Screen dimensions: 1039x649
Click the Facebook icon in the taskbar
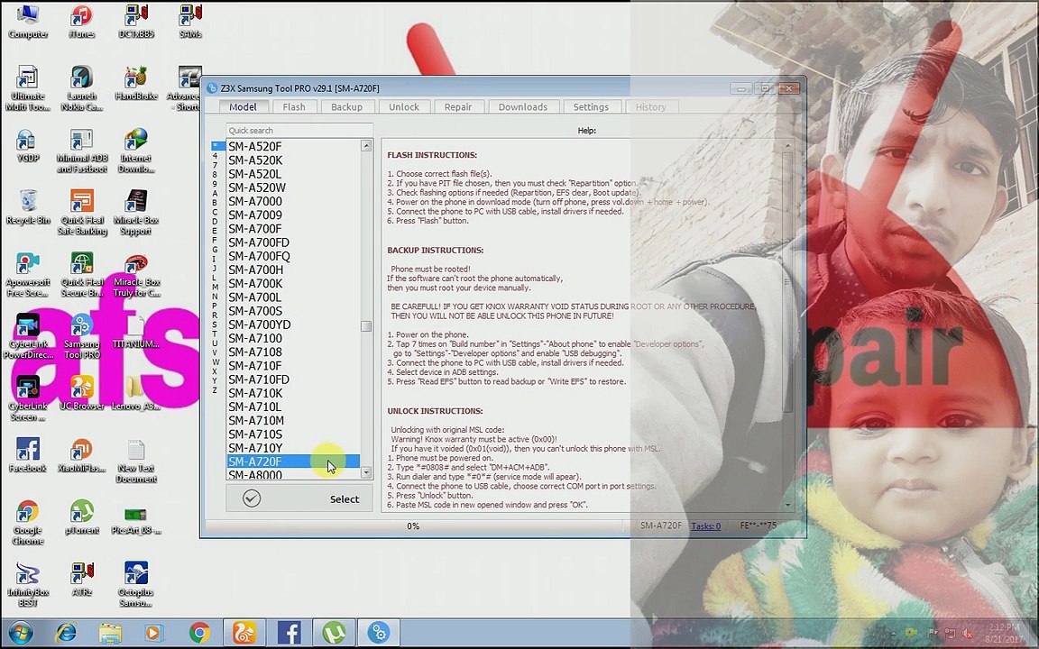289,633
